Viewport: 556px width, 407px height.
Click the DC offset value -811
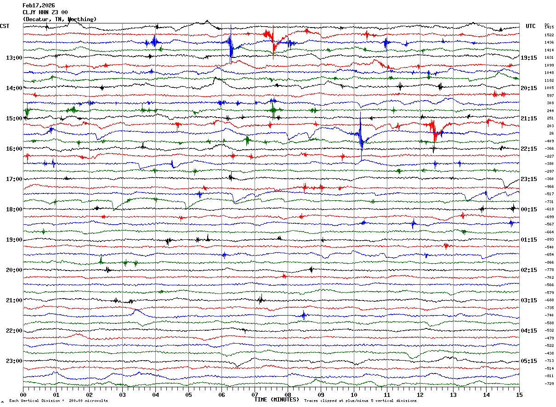[549, 376]
